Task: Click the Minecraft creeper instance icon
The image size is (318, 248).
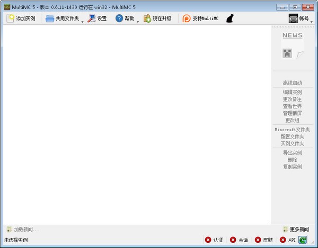Action: coord(287,52)
